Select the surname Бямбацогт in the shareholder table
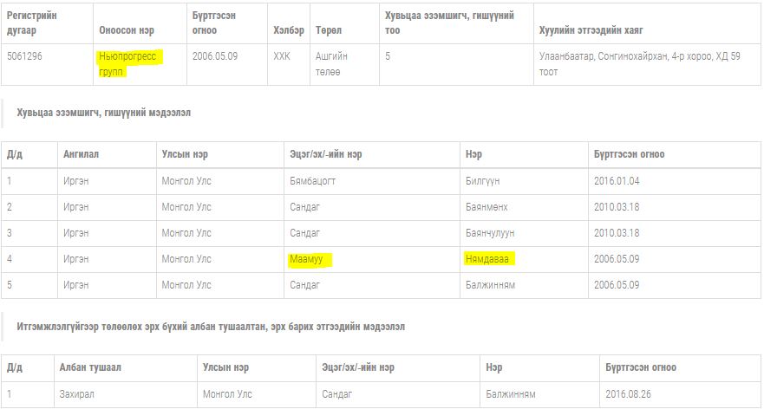Viewport: 764px width, 409px height. pos(318,180)
